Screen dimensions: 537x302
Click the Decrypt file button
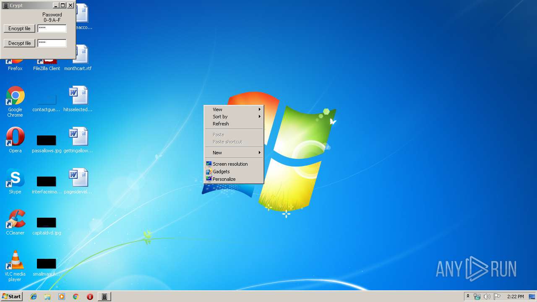coord(19,43)
